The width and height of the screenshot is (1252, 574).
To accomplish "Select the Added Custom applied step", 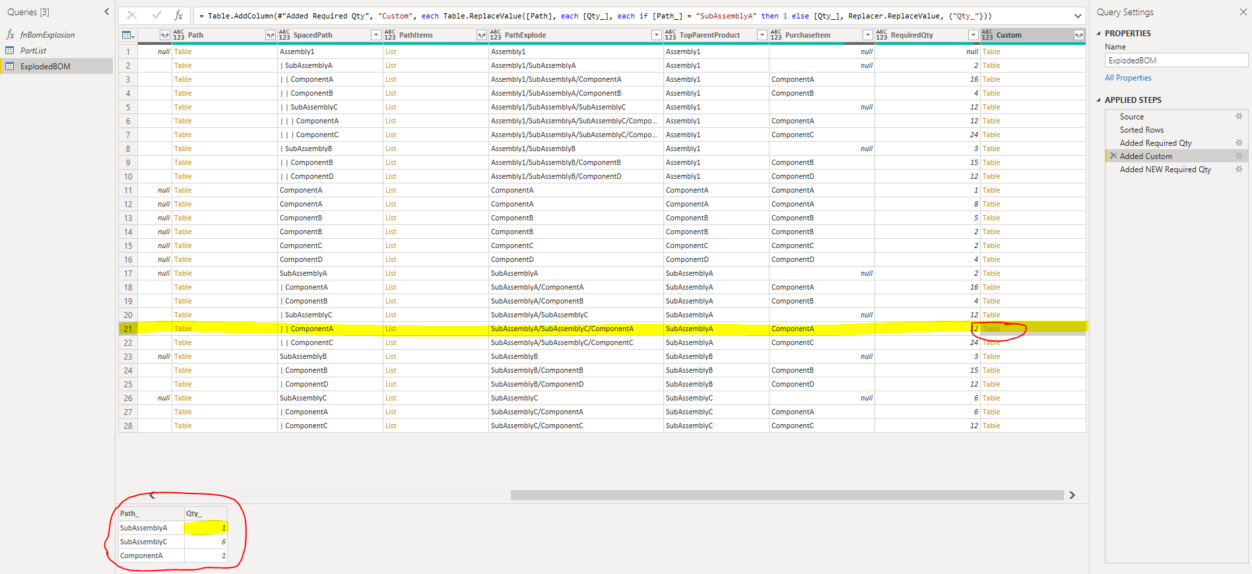I will point(1146,156).
